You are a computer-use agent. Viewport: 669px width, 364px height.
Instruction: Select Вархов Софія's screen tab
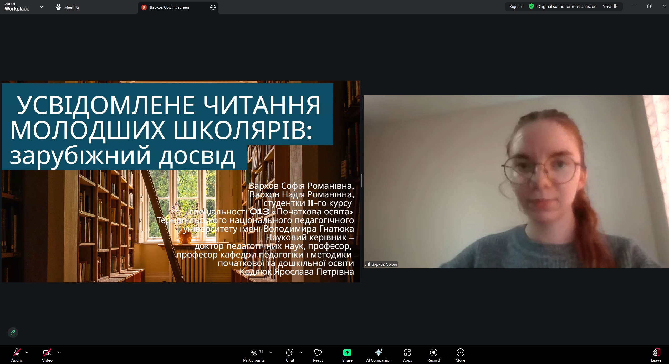(x=169, y=7)
